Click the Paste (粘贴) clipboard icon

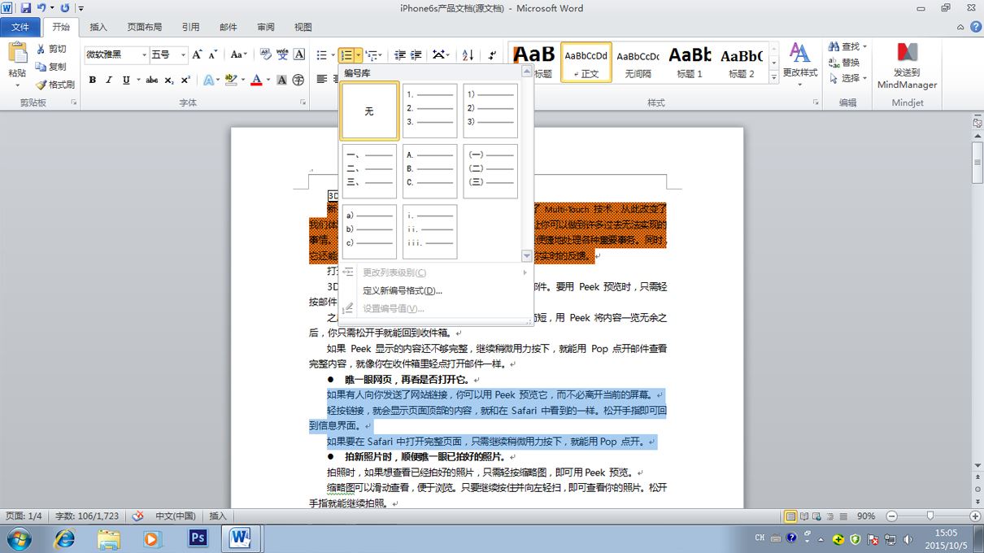tap(17, 54)
